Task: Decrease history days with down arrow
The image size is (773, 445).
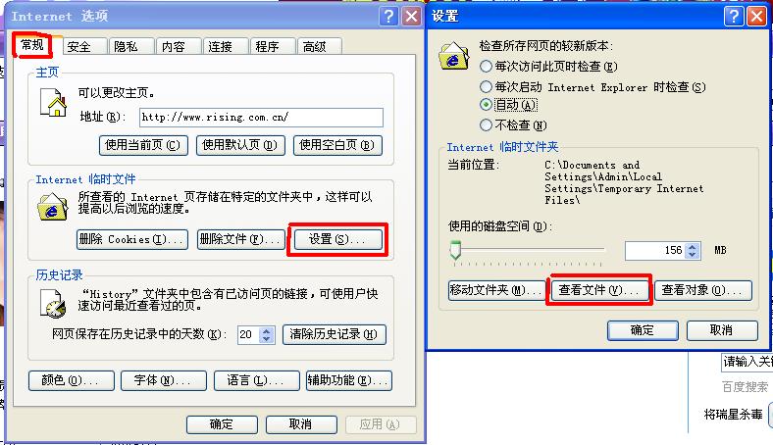Action: [267, 338]
